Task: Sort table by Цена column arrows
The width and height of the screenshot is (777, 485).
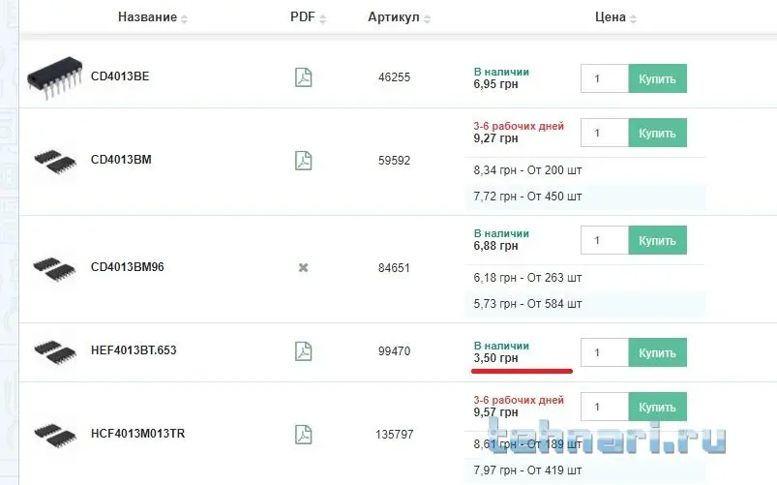Action: point(633,19)
